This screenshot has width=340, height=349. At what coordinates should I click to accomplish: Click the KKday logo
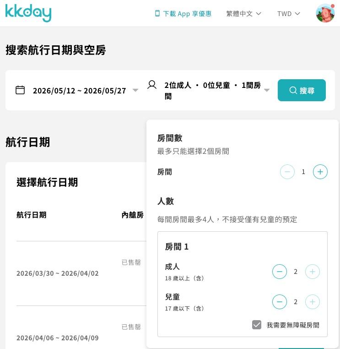[x=28, y=13]
